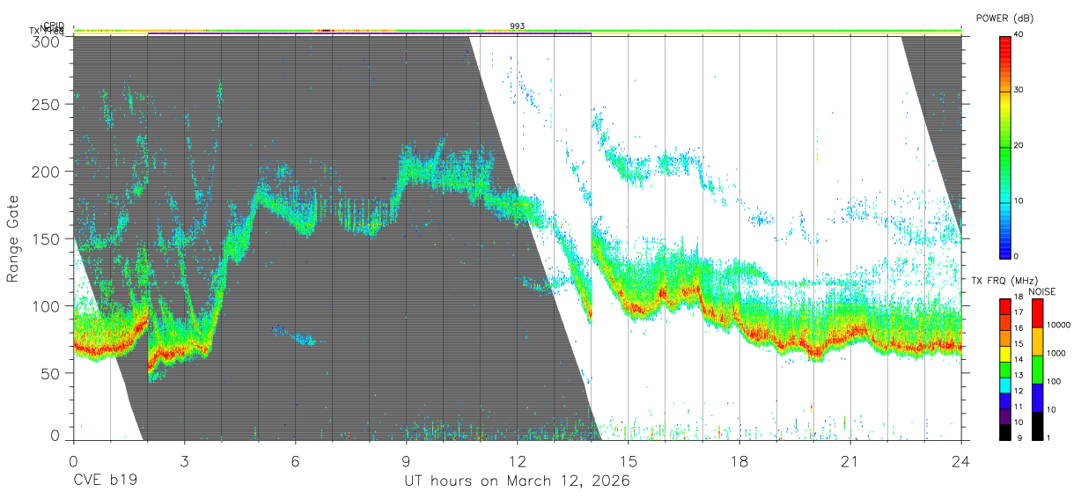Viewport: 1081px width, 499px height.
Task: Select range gate tick 250
Action: click(x=47, y=104)
